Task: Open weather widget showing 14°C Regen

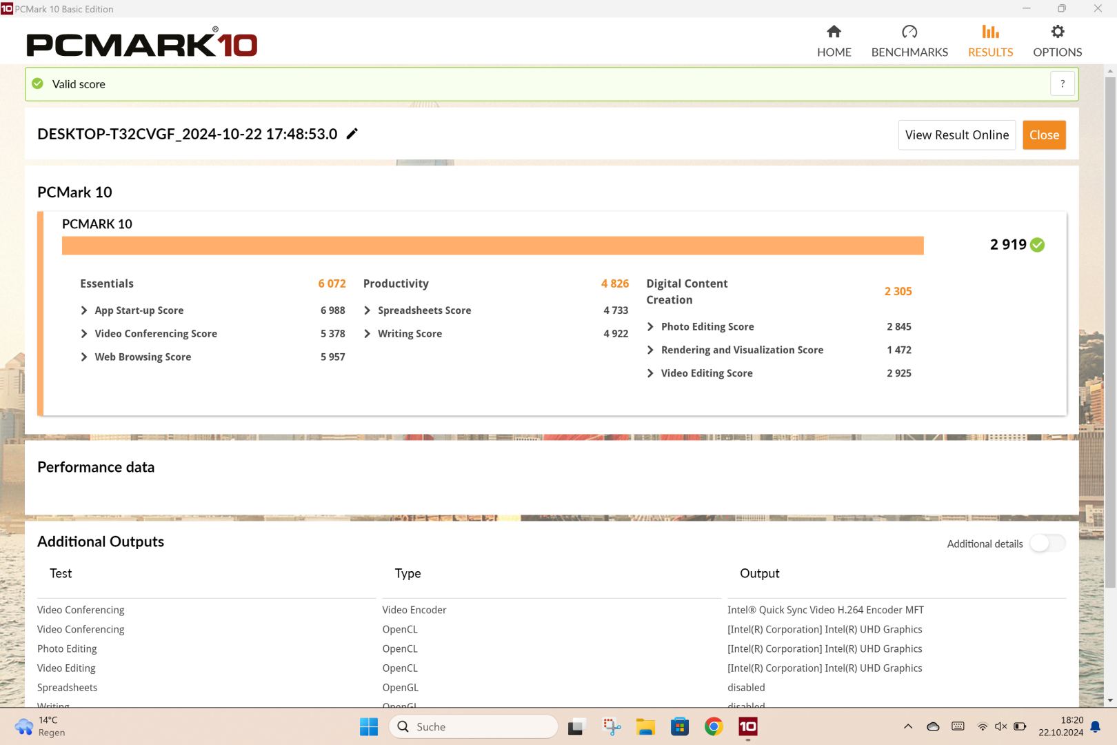Action: tap(40, 726)
